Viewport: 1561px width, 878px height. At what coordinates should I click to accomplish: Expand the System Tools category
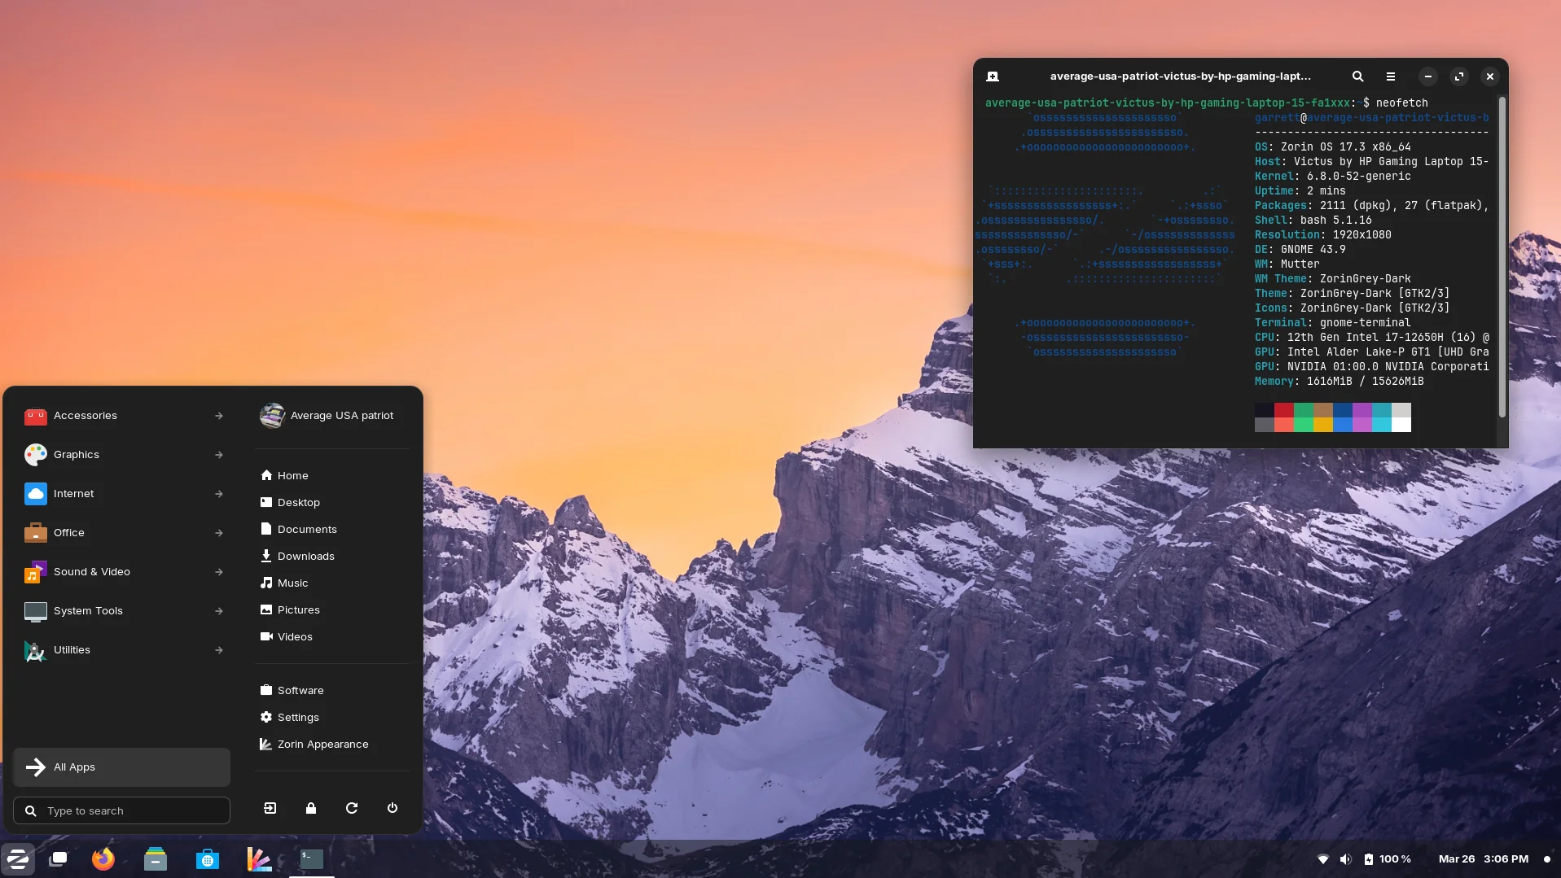pos(121,610)
